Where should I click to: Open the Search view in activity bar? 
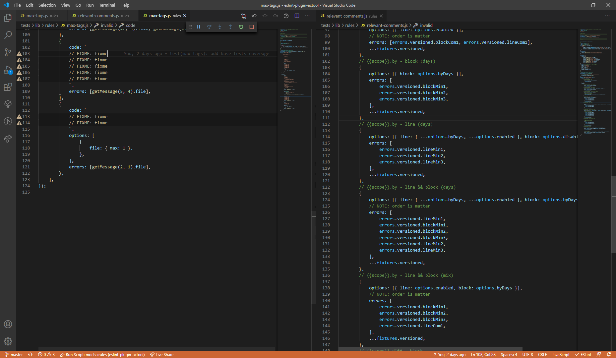[x=8, y=35]
